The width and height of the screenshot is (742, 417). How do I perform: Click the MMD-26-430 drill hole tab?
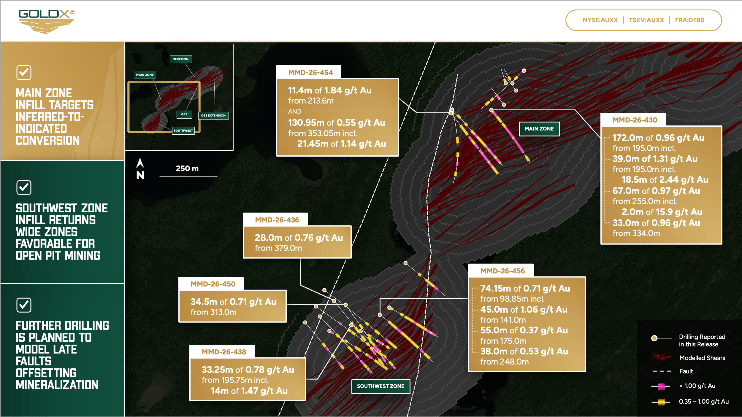point(633,120)
